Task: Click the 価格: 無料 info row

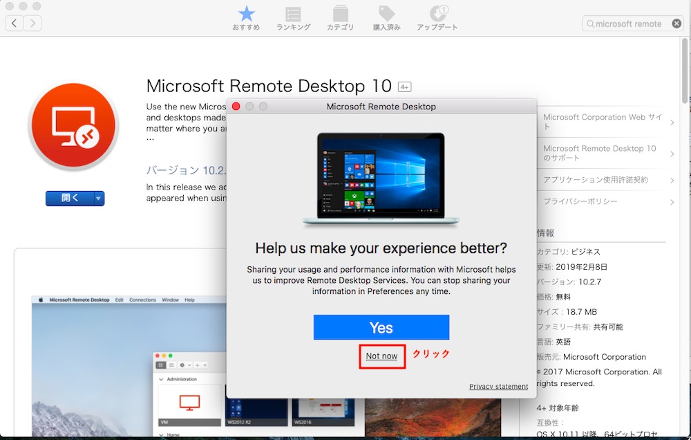Action: [554, 297]
